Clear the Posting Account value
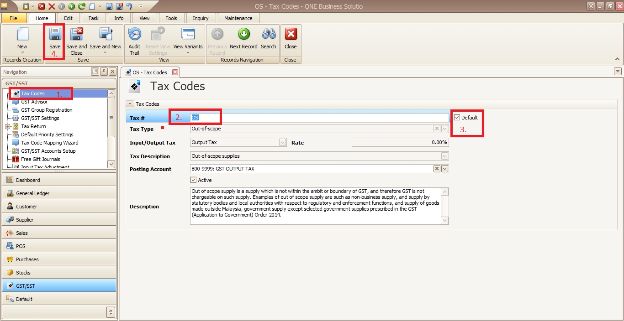This screenshot has width=624, height=321. point(437,169)
